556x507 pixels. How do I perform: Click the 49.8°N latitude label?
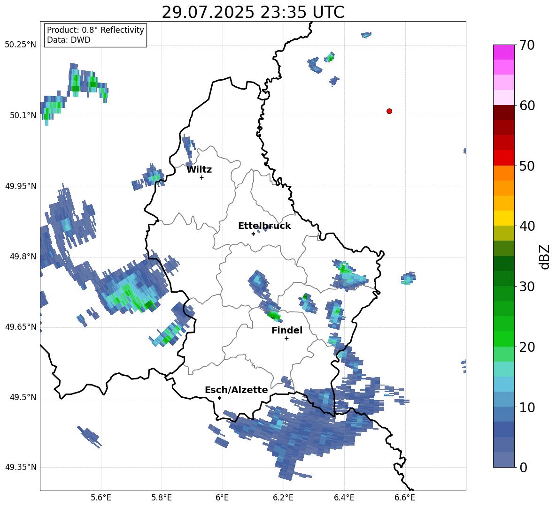[x=23, y=257]
